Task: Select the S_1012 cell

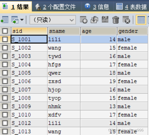Action: click(x=29, y=123)
